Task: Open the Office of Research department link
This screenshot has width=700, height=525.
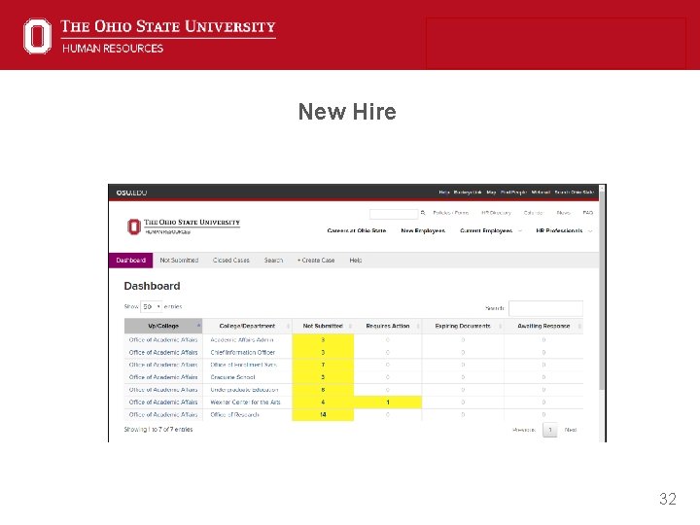Action: pos(234,415)
